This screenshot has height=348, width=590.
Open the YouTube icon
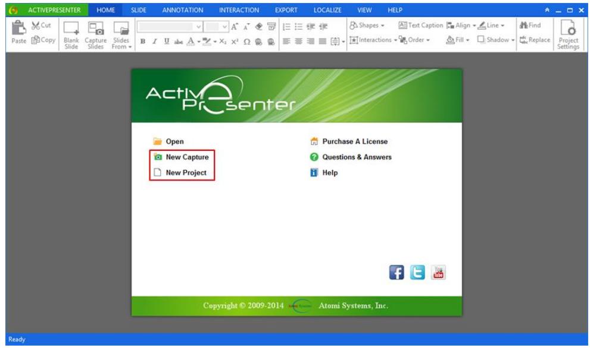(x=438, y=272)
